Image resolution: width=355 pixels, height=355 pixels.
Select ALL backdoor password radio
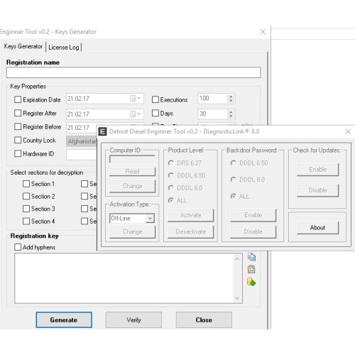pyautogui.click(x=233, y=196)
